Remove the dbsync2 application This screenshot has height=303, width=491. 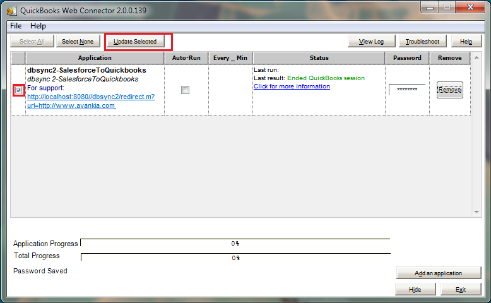click(449, 90)
